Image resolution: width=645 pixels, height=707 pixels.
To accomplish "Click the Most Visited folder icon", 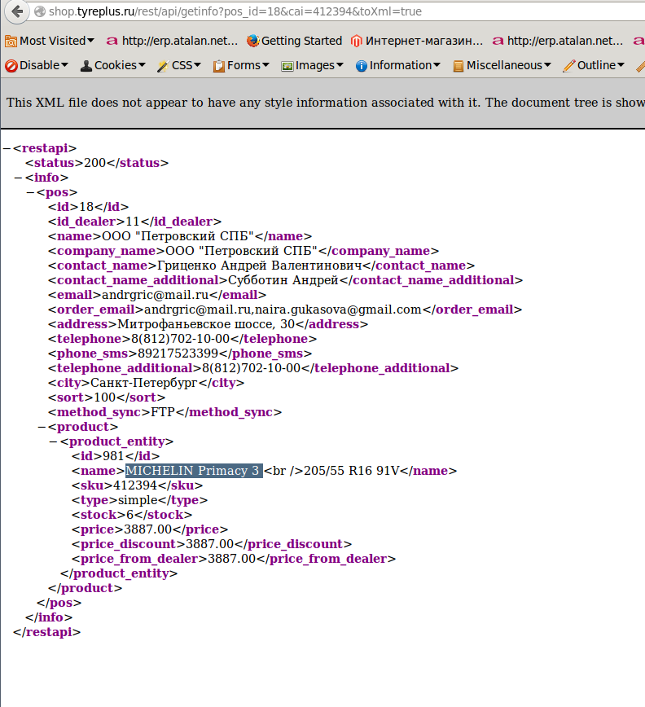I will tap(11, 42).
